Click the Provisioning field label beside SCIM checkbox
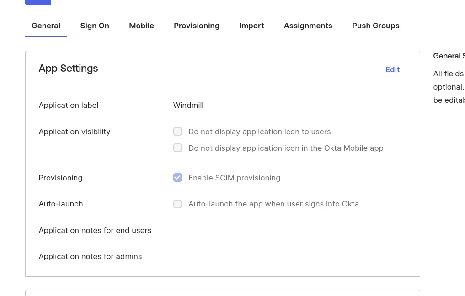 (60, 178)
